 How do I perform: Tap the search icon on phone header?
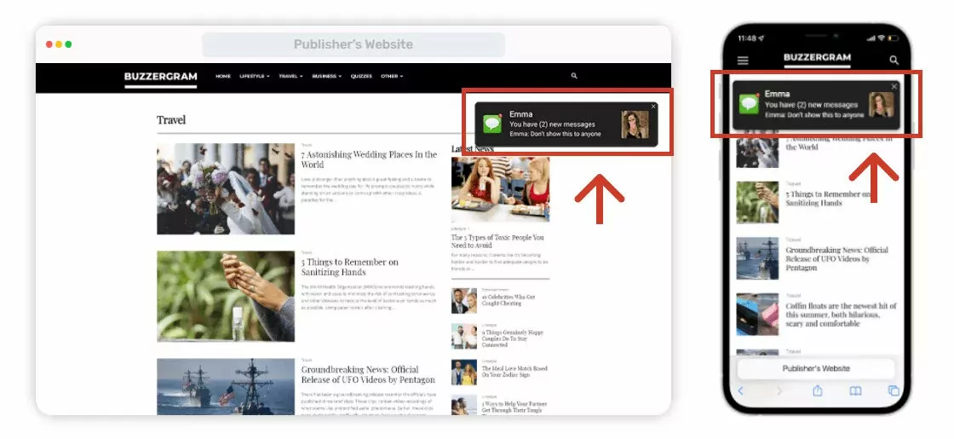(x=894, y=60)
